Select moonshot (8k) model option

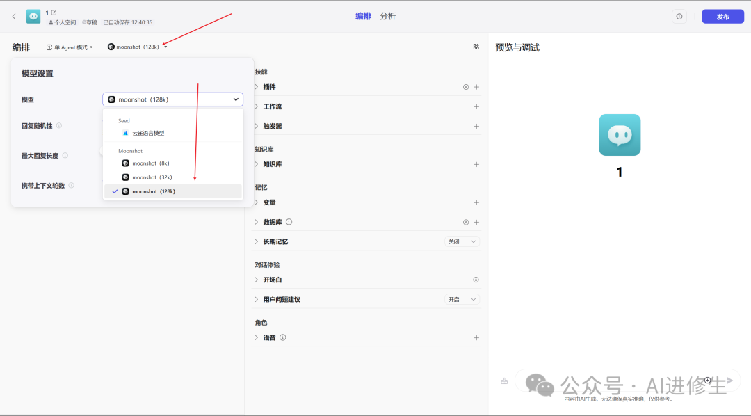(x=173, y=163)
